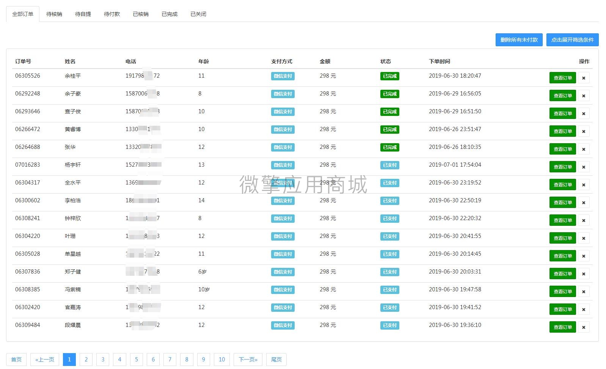Screen dimensions: 606x369
Task: Go to 首页 in pagination
Action: pyautogui.click(x=16, y=360)
